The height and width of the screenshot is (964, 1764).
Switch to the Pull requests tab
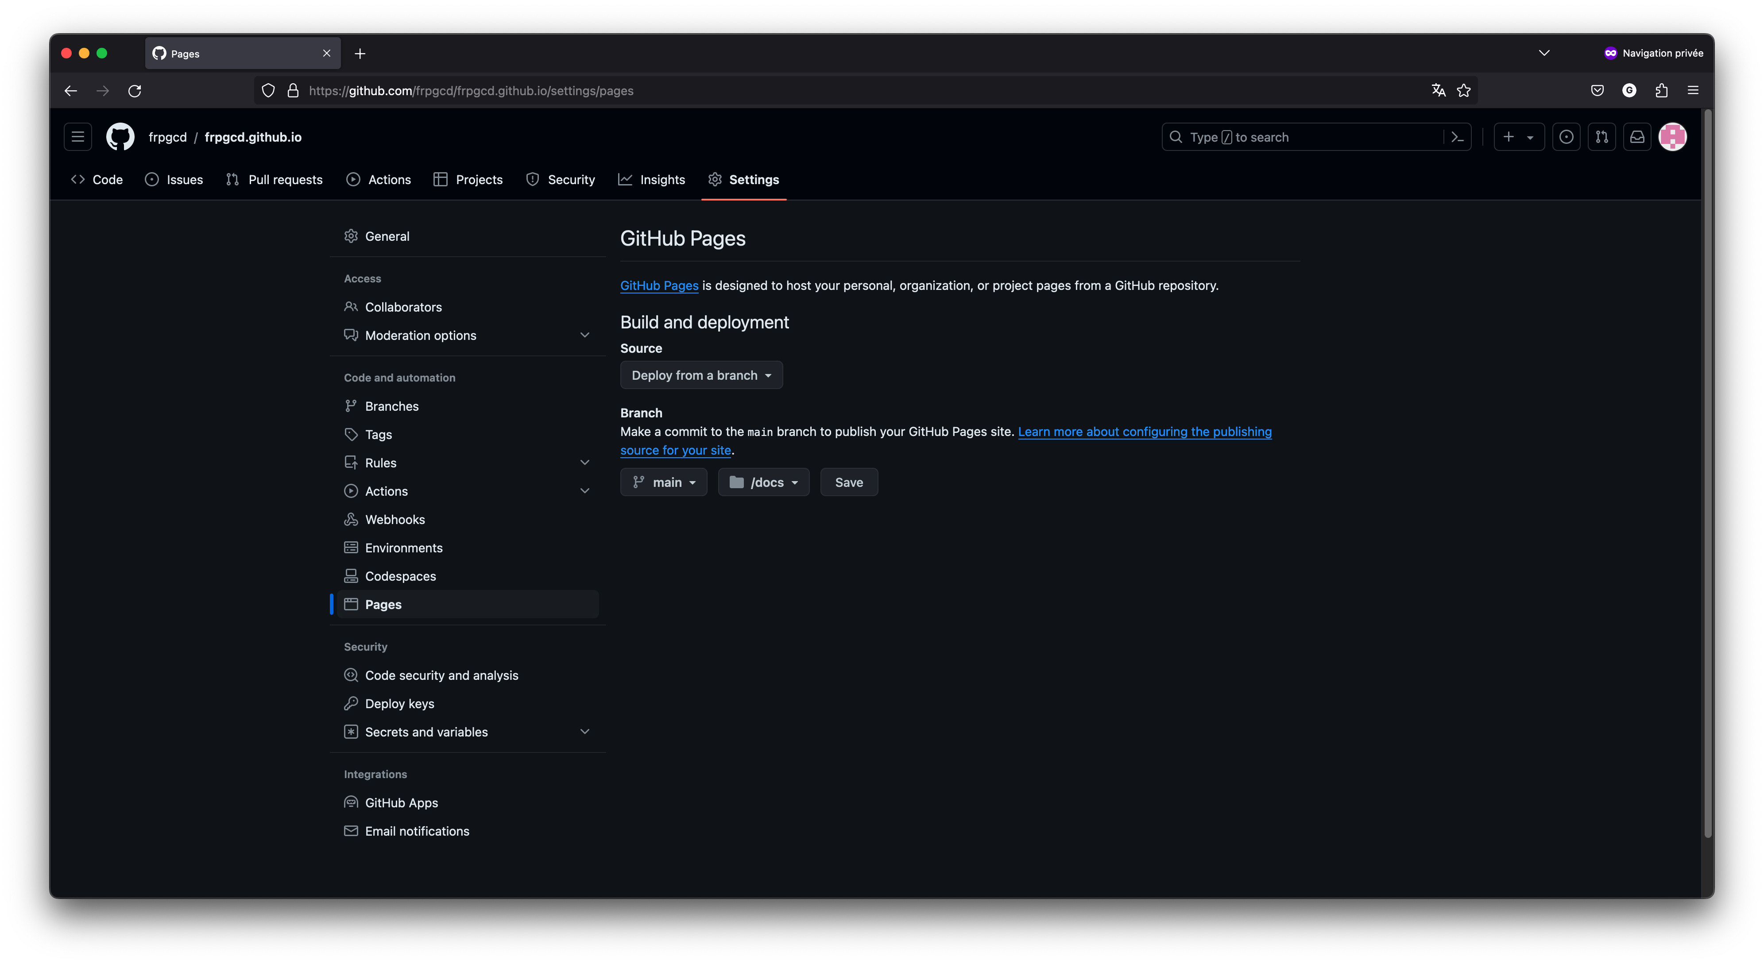tap(275, 179)
